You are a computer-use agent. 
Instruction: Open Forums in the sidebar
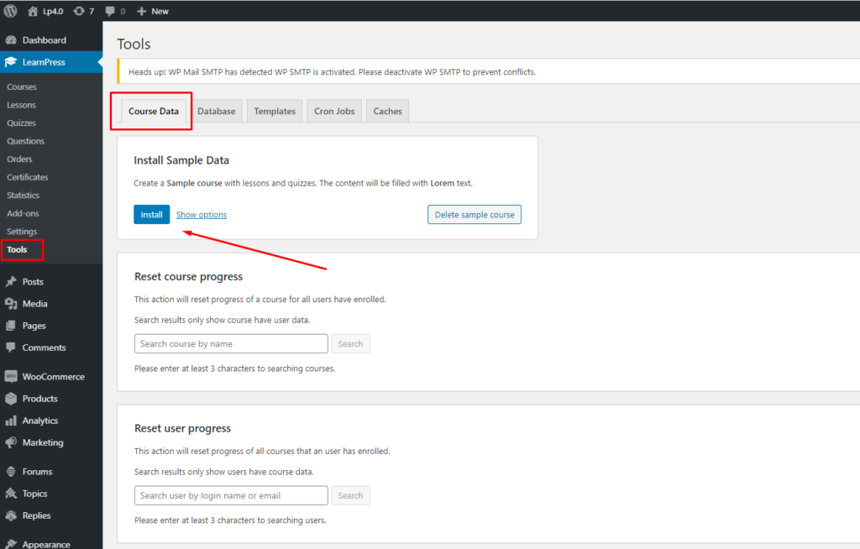click(x=37, y=472)
